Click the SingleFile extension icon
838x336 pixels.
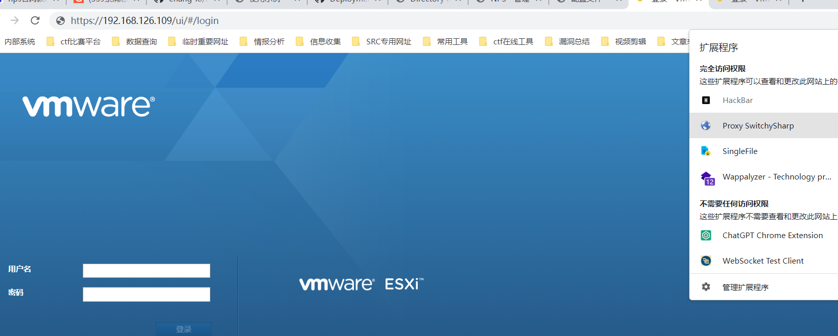tap(706, 151)
